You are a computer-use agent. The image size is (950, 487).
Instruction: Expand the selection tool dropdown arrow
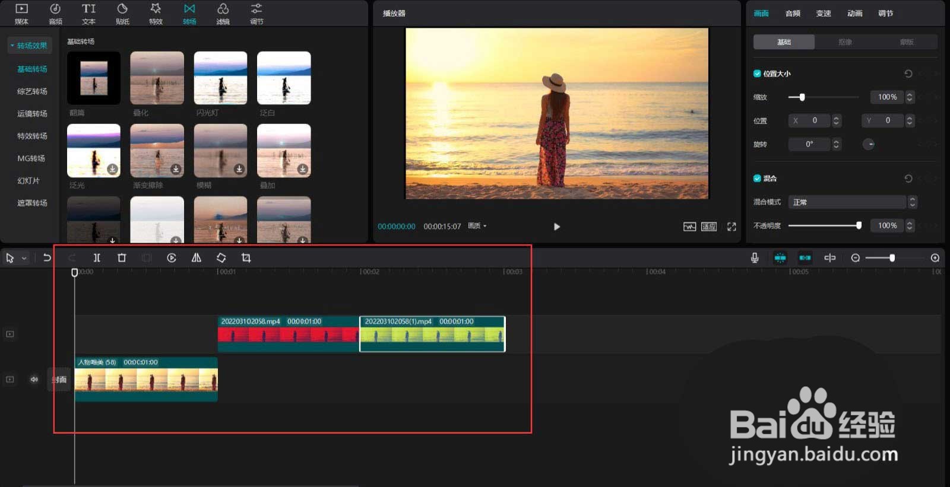coord(24,258)
